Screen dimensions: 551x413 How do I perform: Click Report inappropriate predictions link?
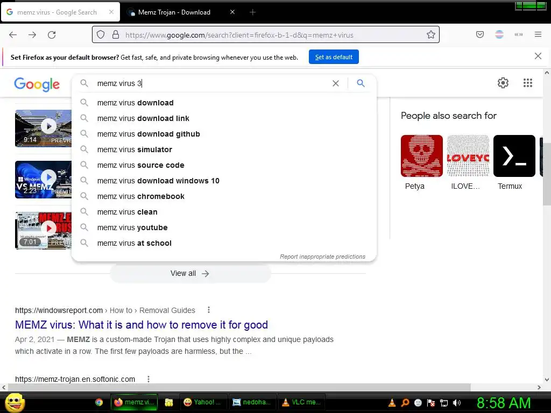point(323,257)
